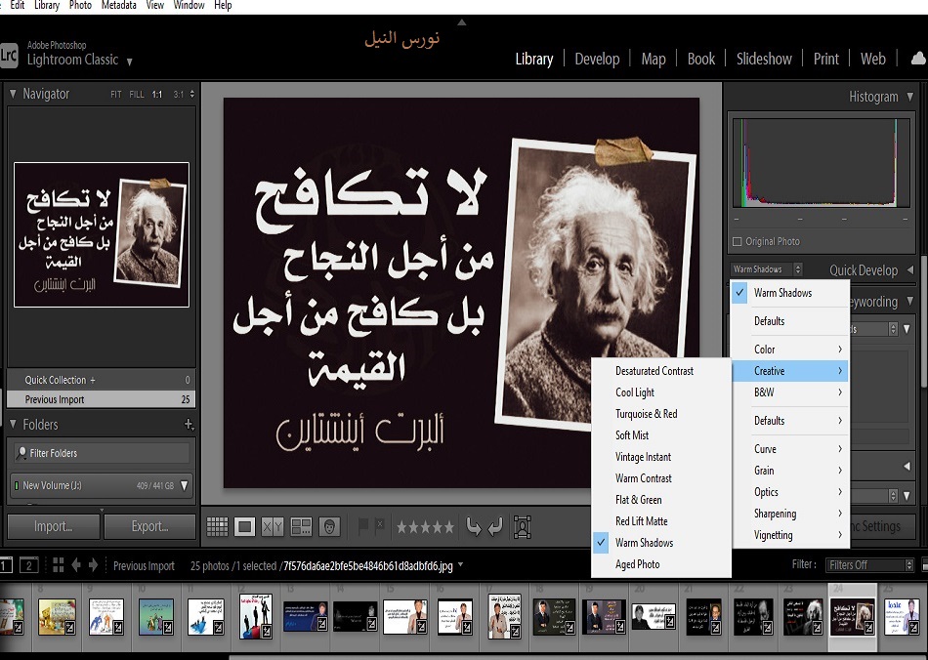Open B&W presets submenu
Viewport: 928px width, 660px height.
click(x=790, y=392)
